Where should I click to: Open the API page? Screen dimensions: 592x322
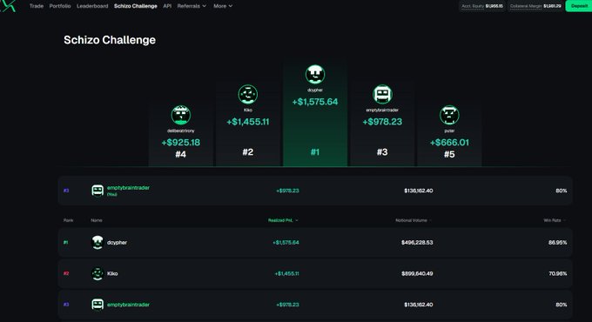click(x=167, y=6)
